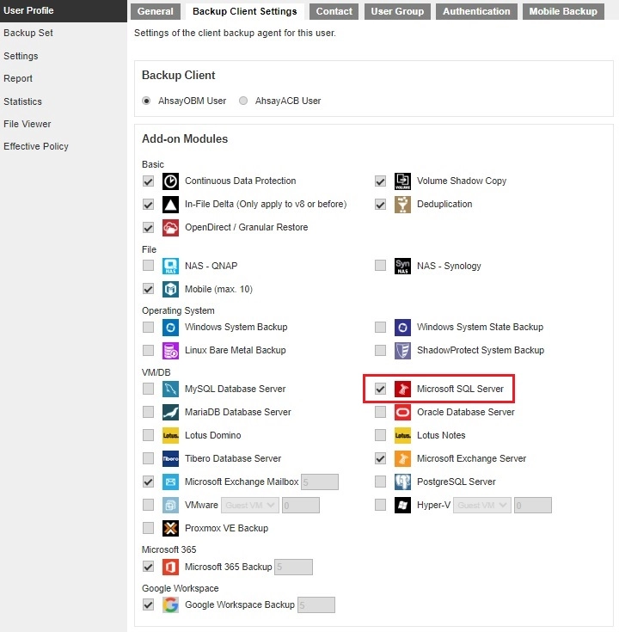Image resolution: width=619 pixels, height=632 pixels.
Task: Click the PostgreSQL Server elephant icon
Action: pyautogui.click(x=402, y=482)
